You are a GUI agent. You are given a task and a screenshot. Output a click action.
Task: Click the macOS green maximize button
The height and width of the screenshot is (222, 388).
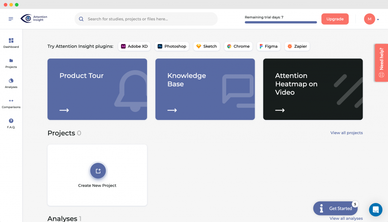click(x=17, y=5)
